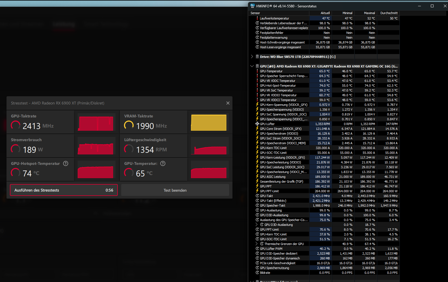
Task: Expand the WD Blue SN570 drive section
Action: click(x=252, y=56)
